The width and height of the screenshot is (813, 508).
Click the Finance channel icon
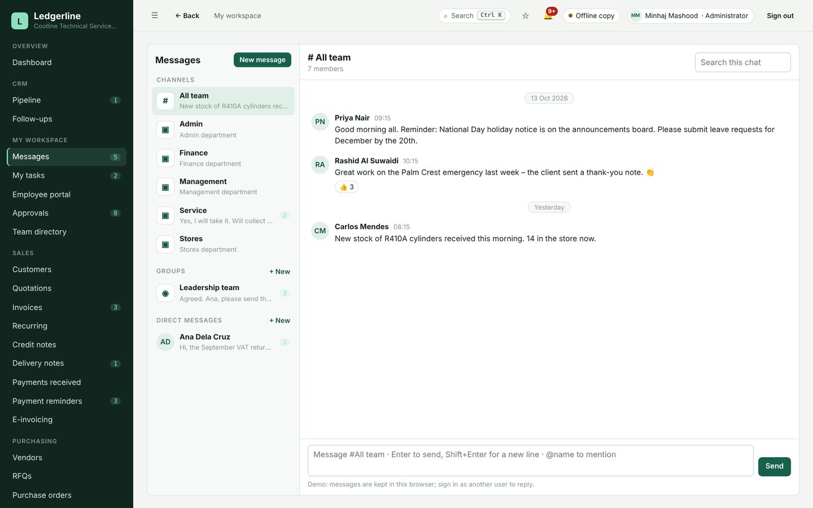(165, 159)
